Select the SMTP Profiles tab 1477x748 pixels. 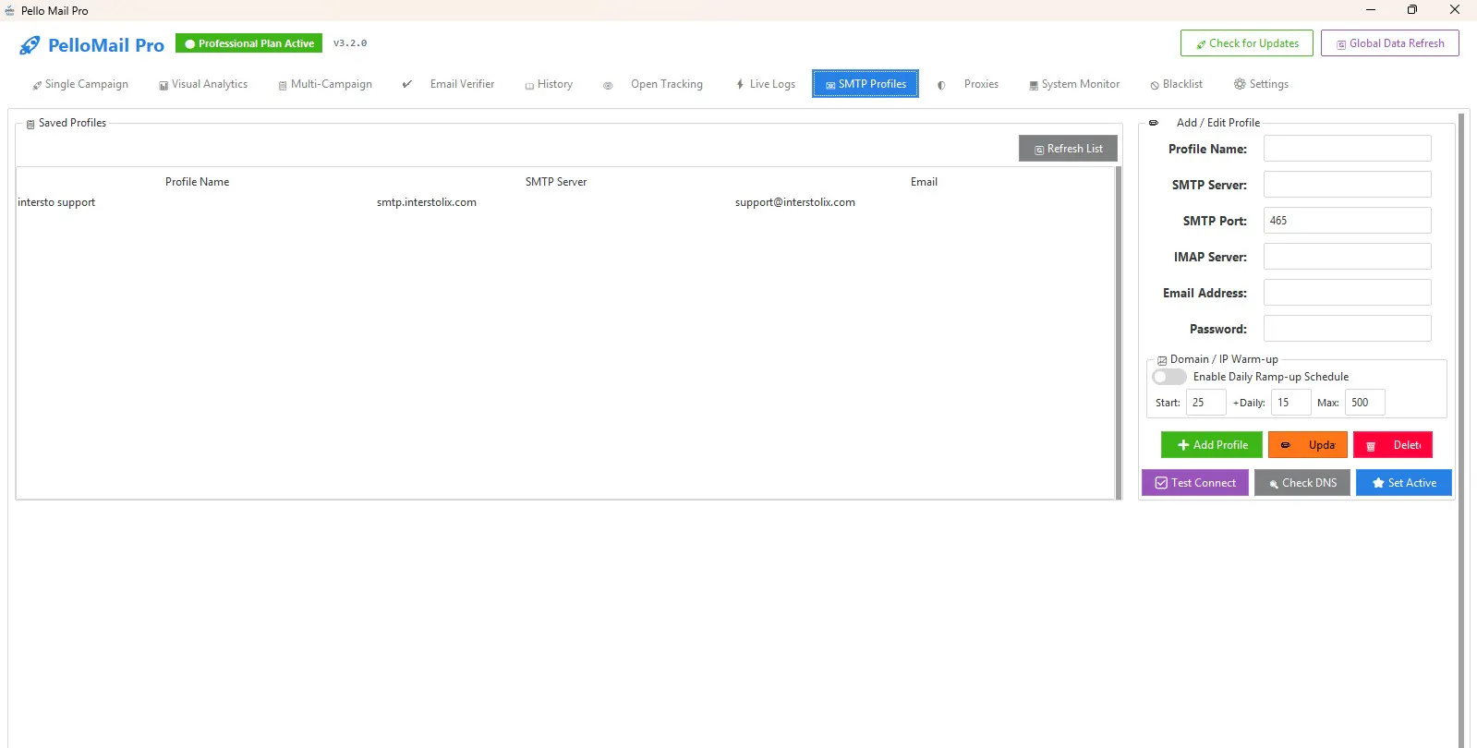[x=866, y=84]
